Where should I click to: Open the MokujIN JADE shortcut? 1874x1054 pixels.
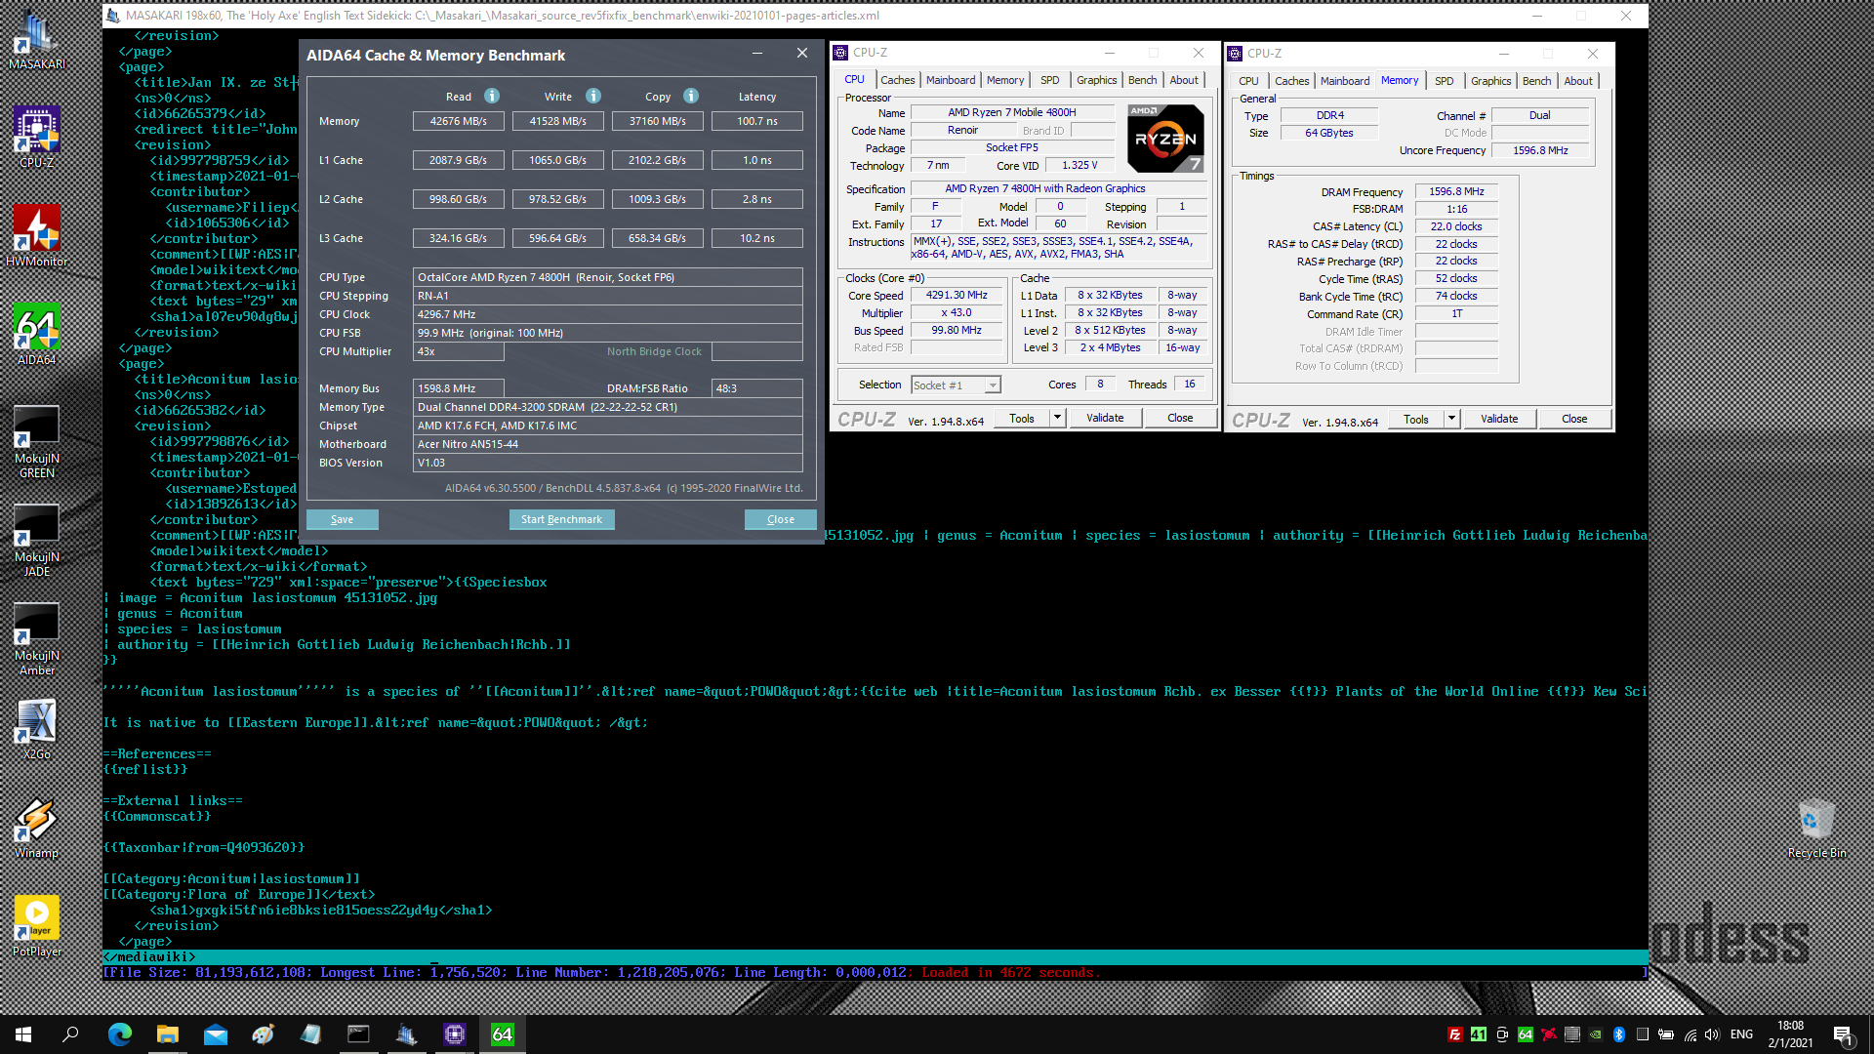point(36,540)
